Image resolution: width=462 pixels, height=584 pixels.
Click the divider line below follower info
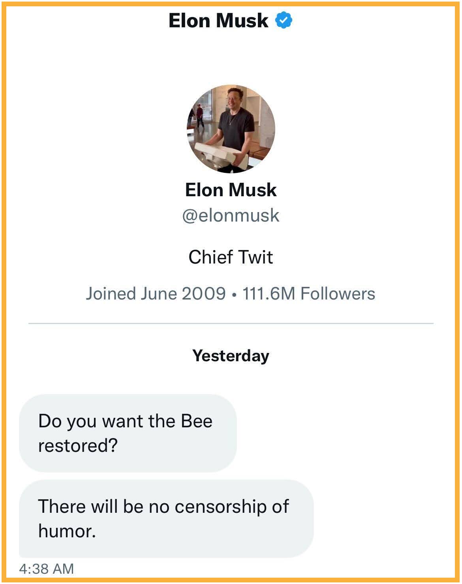[x=231, y=323]
